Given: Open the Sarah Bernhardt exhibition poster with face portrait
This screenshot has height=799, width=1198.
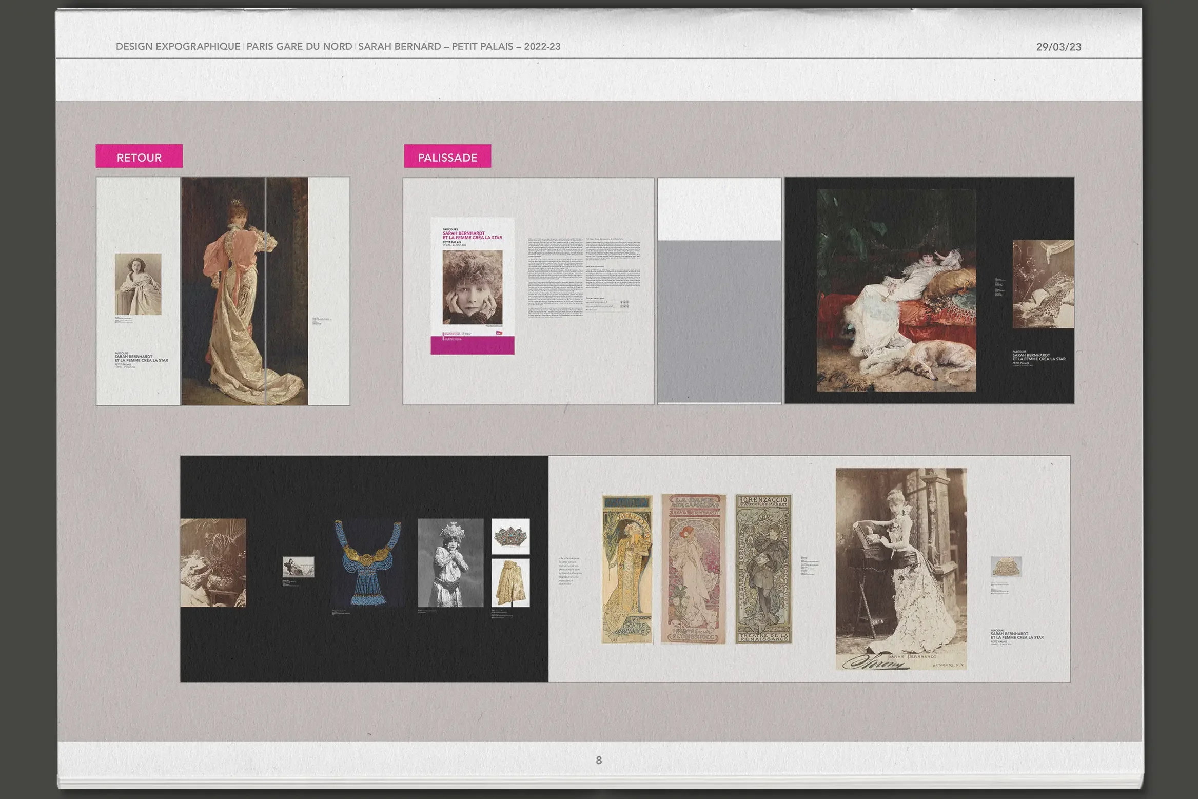Looking at the screenshot, I should pos(473,286).
